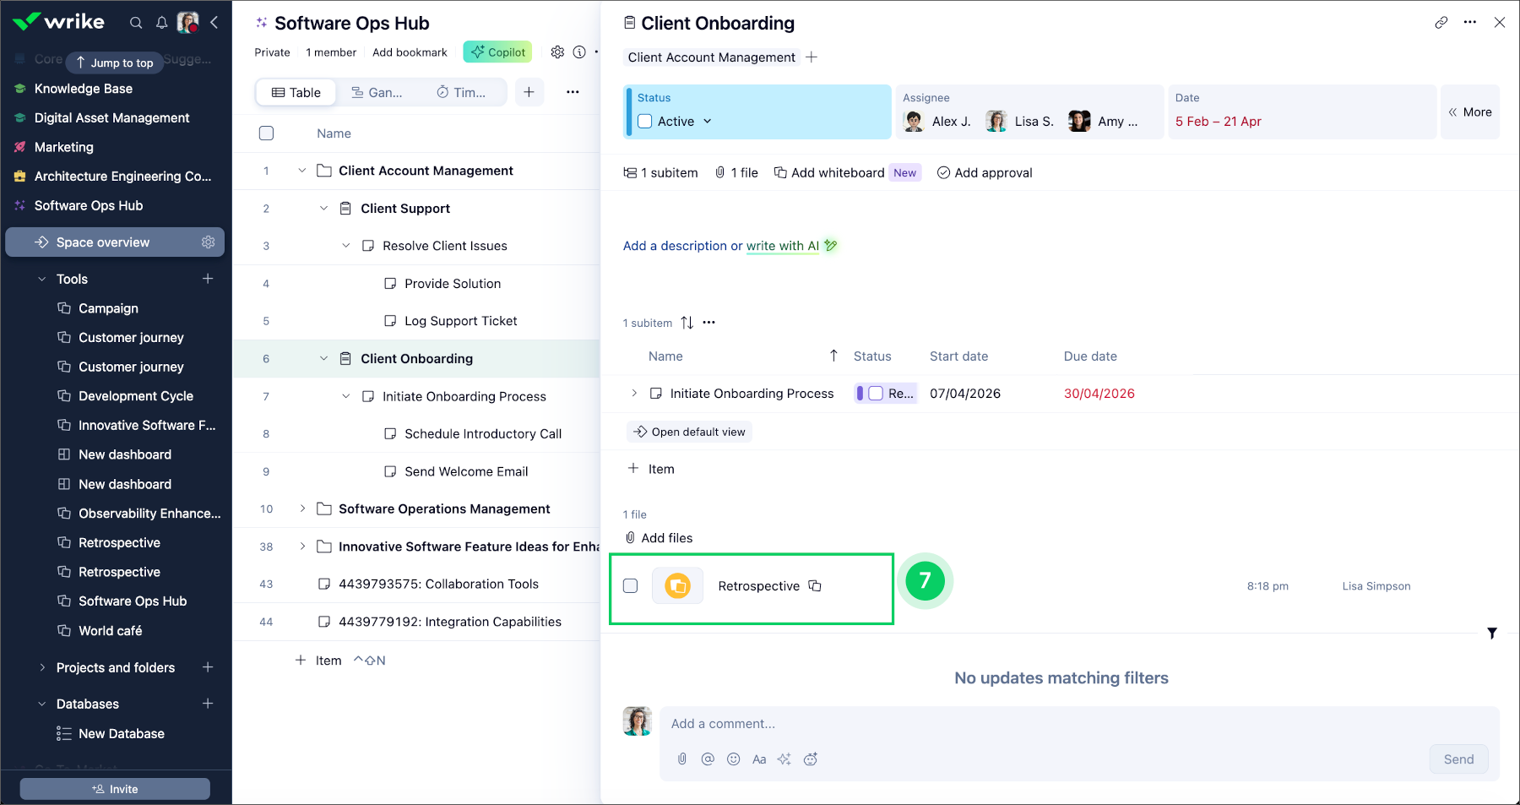Open view options three-dot menu

[573, 92]
